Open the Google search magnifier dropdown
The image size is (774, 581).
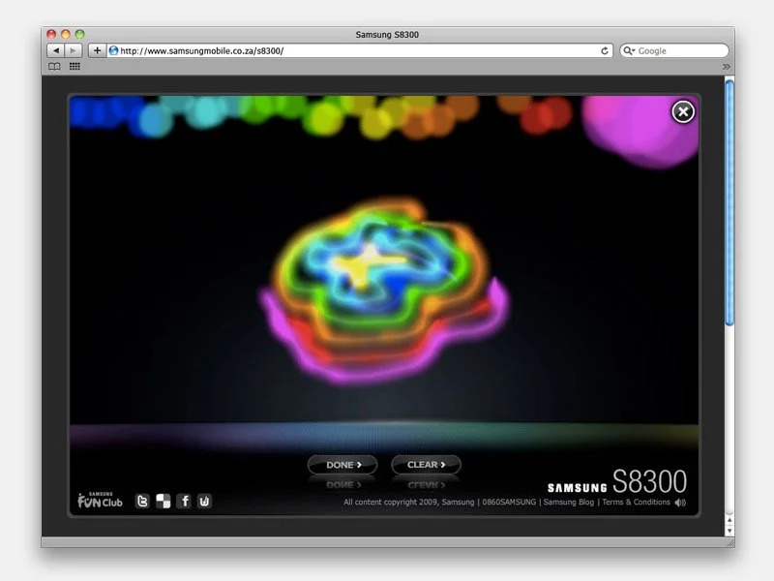(628, 50)
